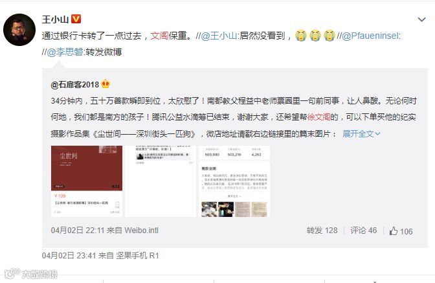Image resolution: width=435 pixels, height=283 pixels.
Task: Click the third crying emoji
Action: 329,36
